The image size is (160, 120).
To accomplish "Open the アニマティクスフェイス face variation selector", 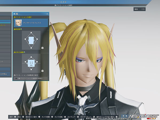I will click(x=31, y=23).
